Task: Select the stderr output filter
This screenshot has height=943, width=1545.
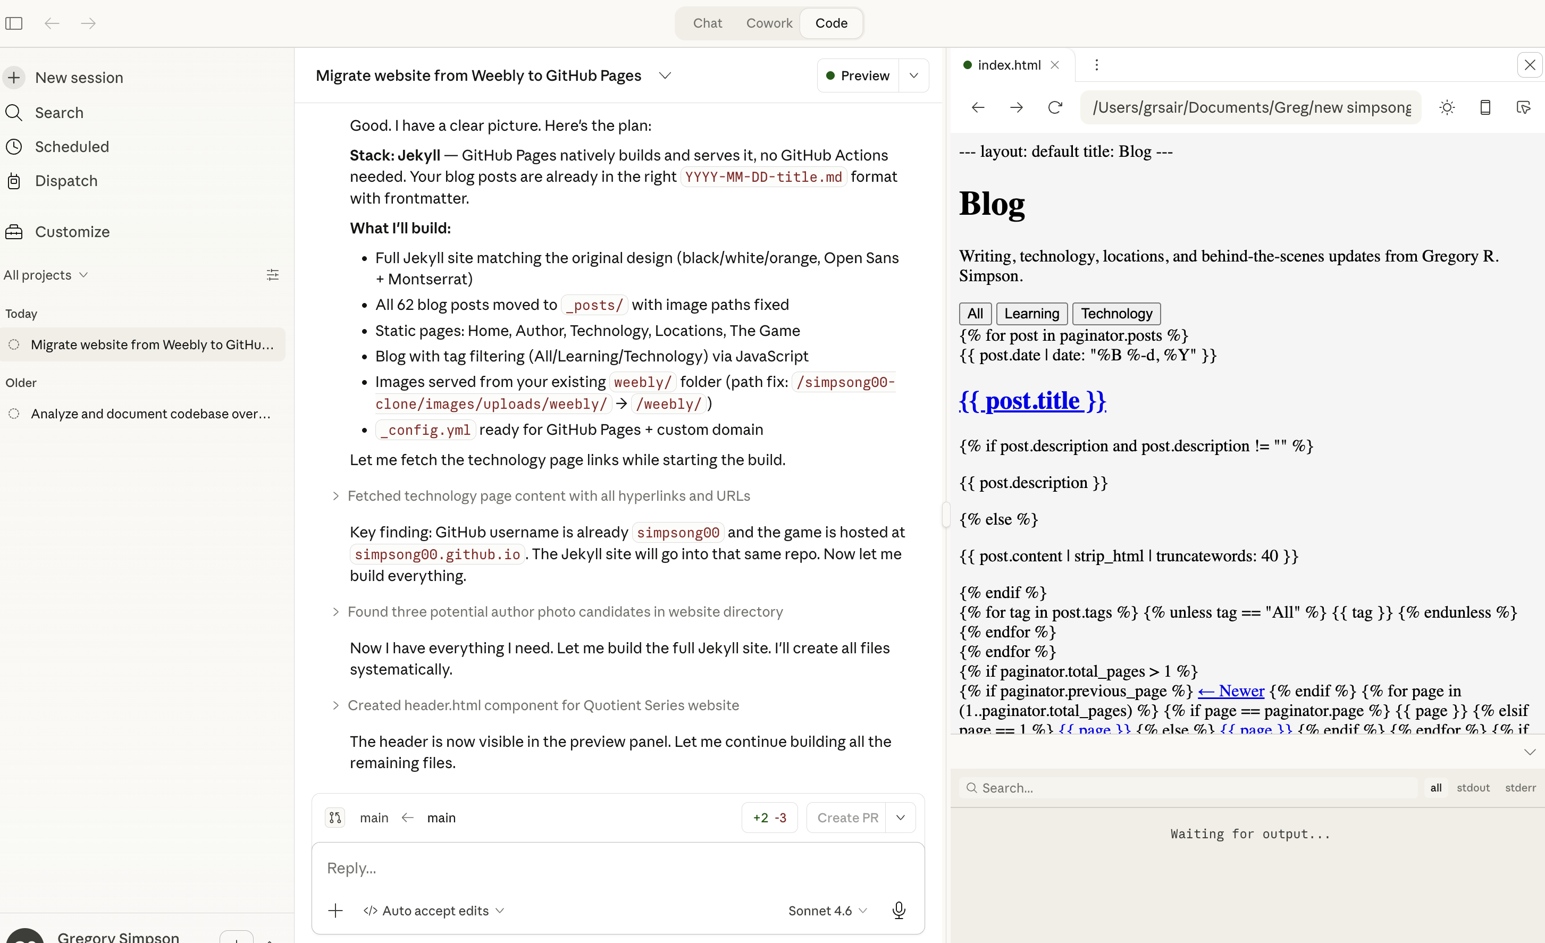Action: 1520,787
